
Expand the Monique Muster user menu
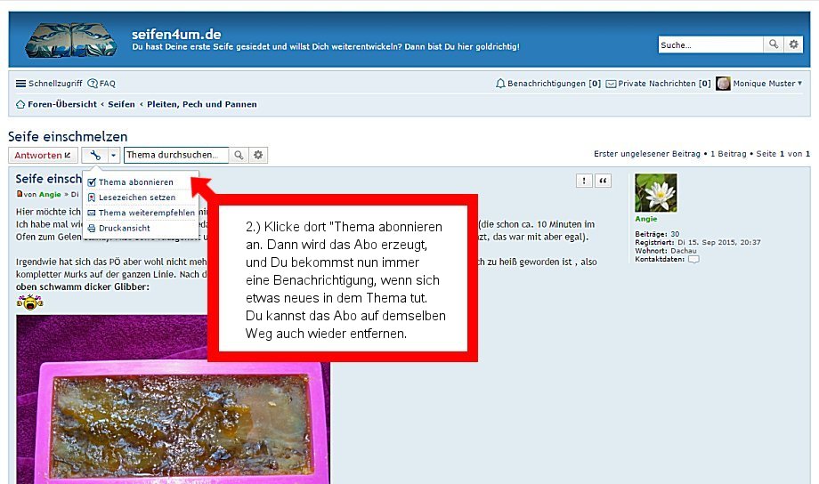pyautogui.click(x=767, y=84)
